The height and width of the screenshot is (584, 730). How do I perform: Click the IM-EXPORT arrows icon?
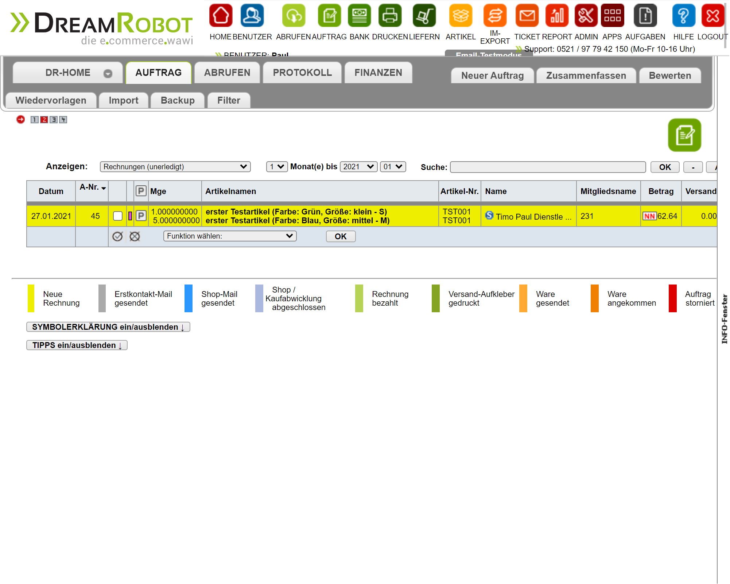click(494, 16)
